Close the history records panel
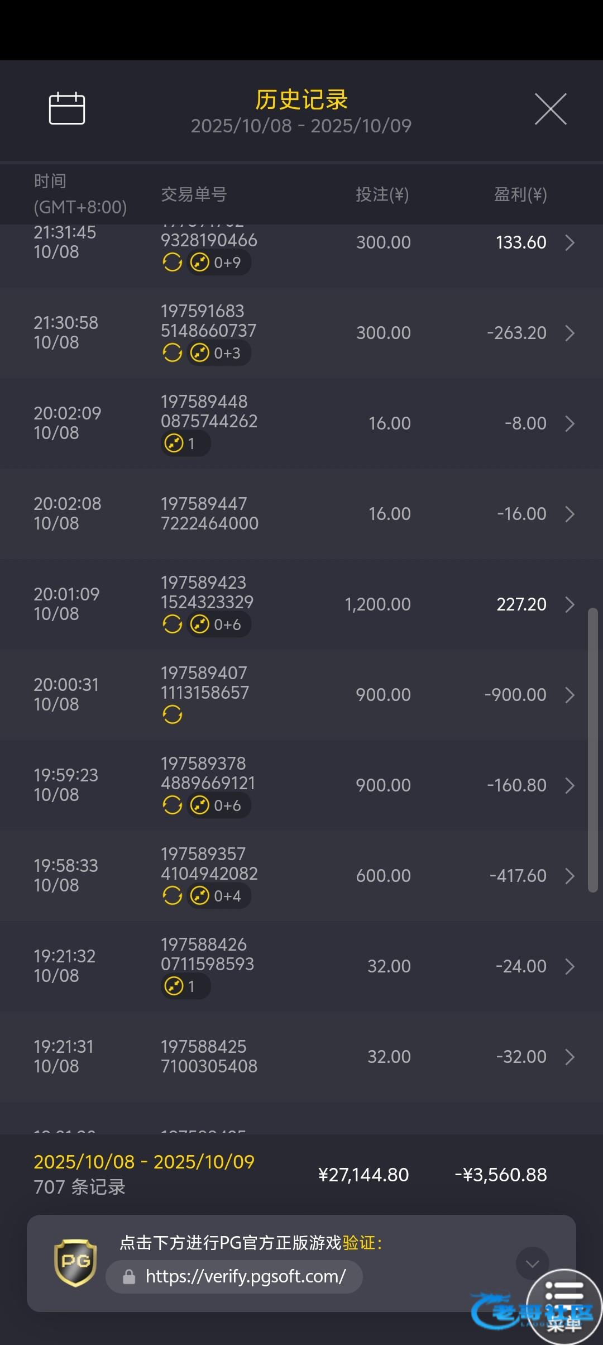 [x=551, y=109]
